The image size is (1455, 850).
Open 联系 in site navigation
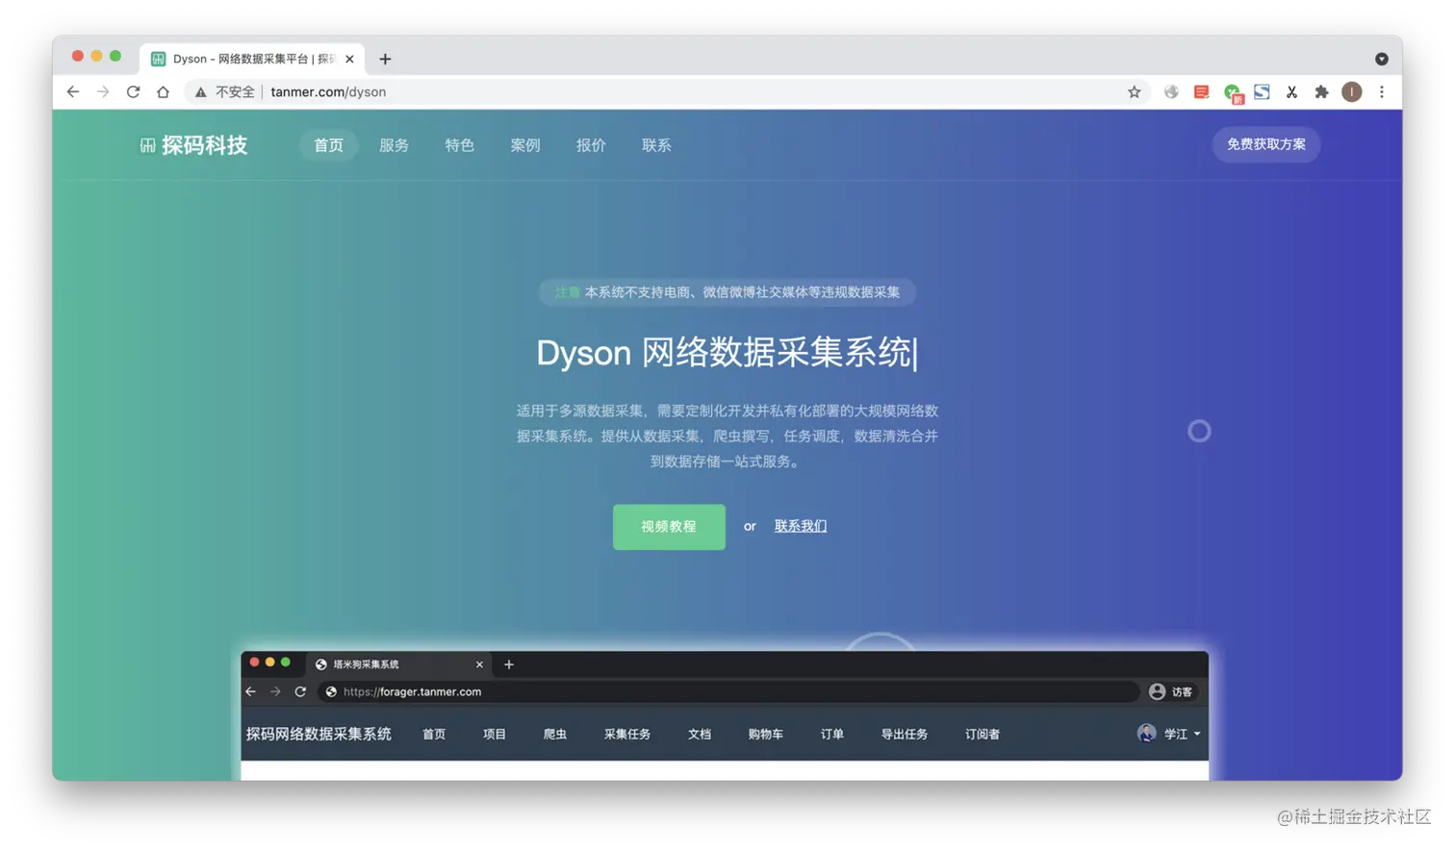(x=656, y=145)
